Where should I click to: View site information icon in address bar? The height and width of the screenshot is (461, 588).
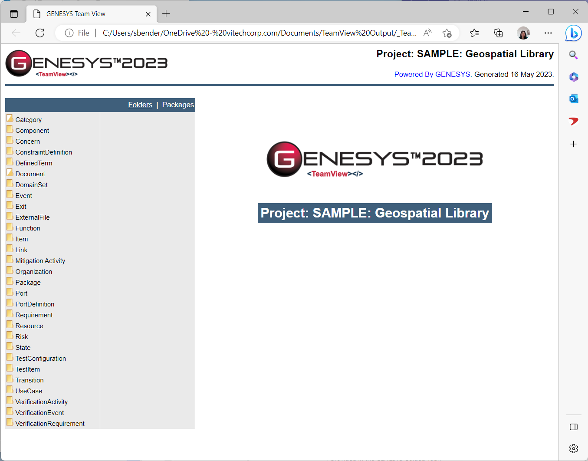(69, 33)
